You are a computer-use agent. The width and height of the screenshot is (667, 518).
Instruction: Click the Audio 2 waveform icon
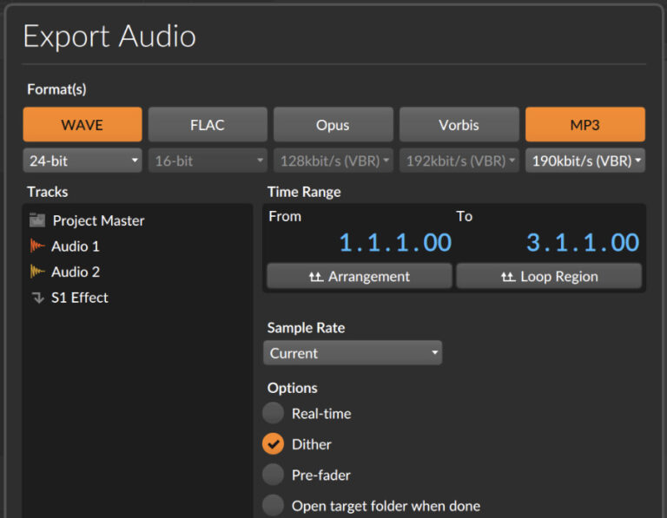(x=37, y=271)
